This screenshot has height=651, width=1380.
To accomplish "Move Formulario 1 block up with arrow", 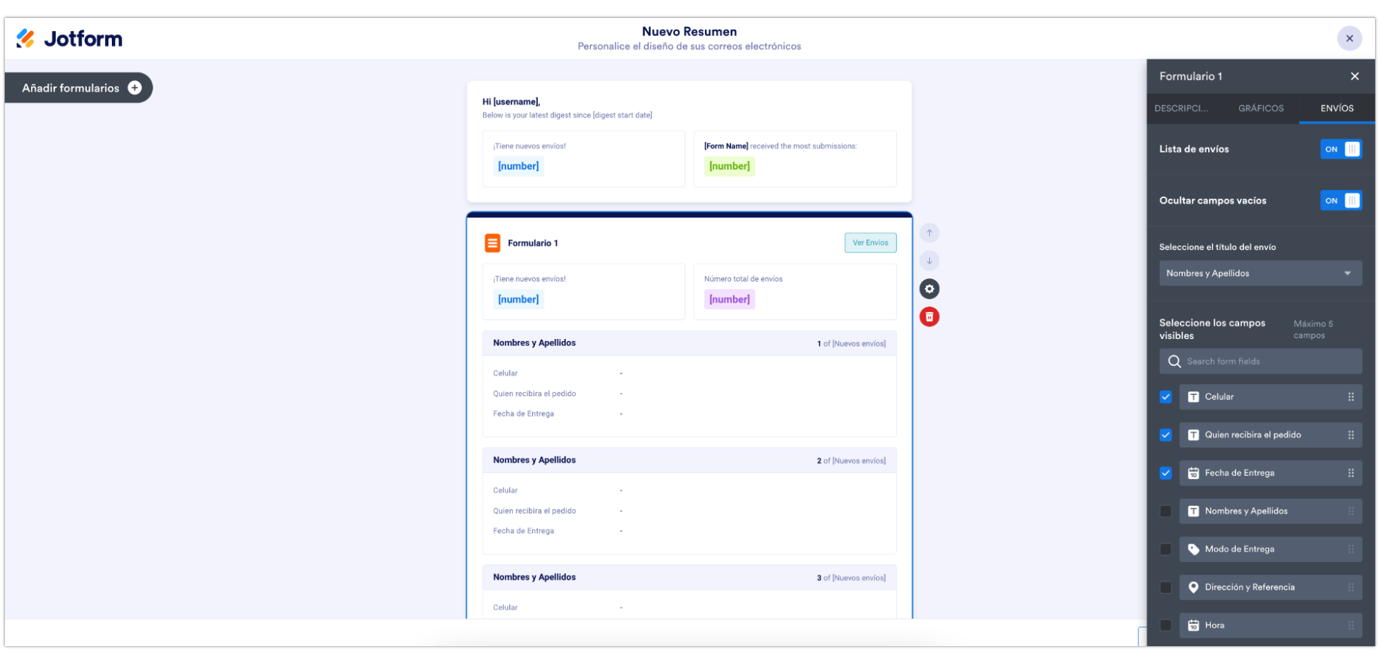I will (x=929, y=233).
